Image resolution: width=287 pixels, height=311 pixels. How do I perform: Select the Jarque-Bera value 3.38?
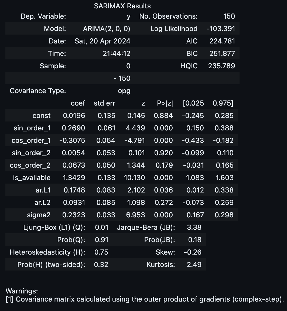pos(194,227)
